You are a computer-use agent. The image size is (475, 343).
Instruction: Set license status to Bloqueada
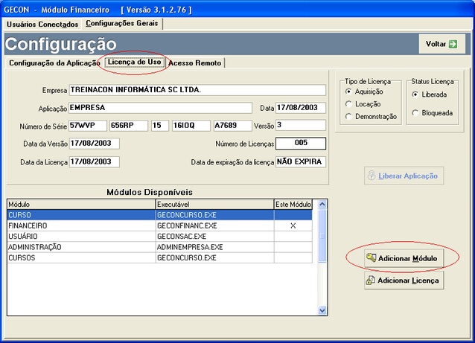(x=415, y=112)
